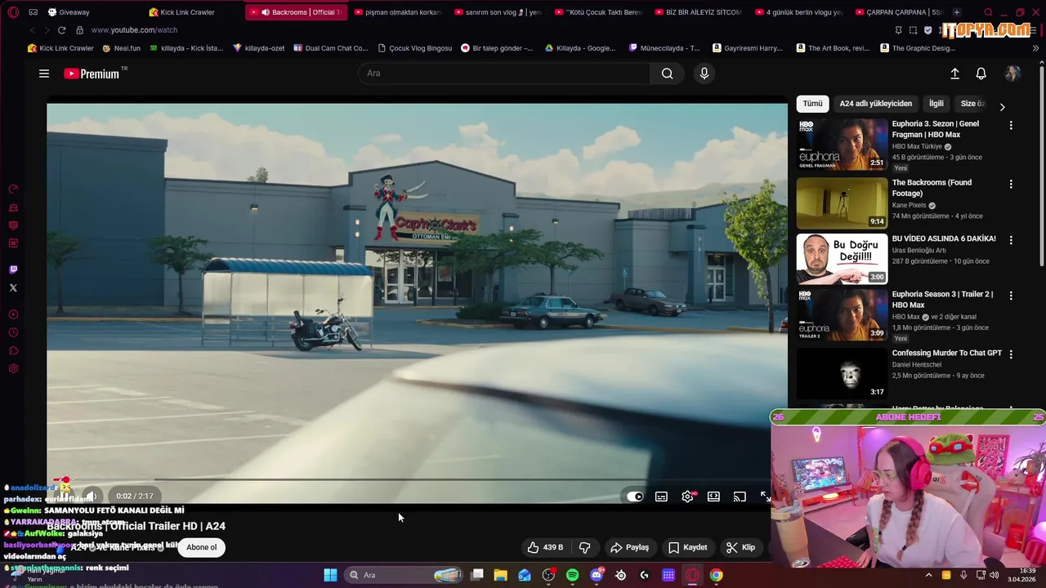This screenshot has width=1046, height=588.
Task: Open options for Euphoria Season 3 Trailer 2
Action: (x=1011, y=296)
